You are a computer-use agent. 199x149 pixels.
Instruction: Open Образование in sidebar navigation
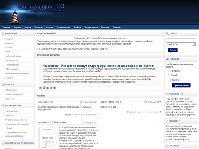pyautogui.click(x=12, y=69)
